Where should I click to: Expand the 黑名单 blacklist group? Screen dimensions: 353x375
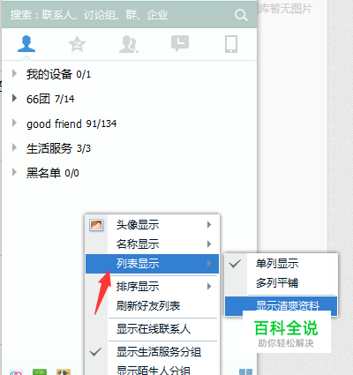[14, 172]
